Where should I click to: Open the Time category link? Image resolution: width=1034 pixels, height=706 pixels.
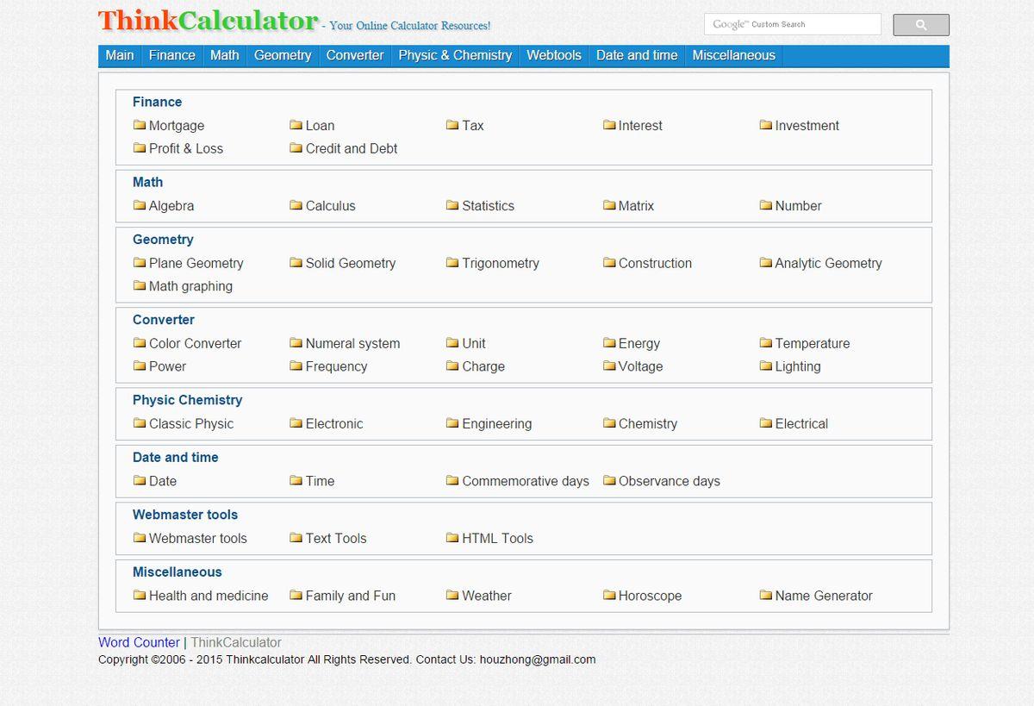tap(320, 481)
